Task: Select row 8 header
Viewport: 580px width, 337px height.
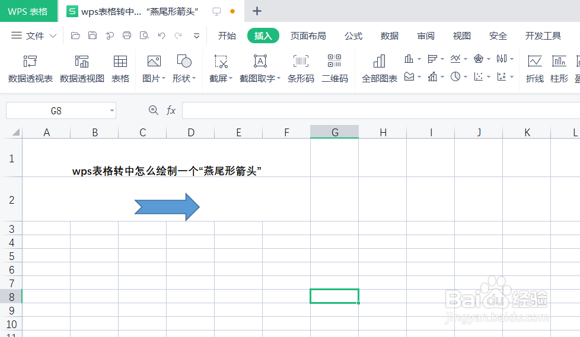Action: [11, 296]
